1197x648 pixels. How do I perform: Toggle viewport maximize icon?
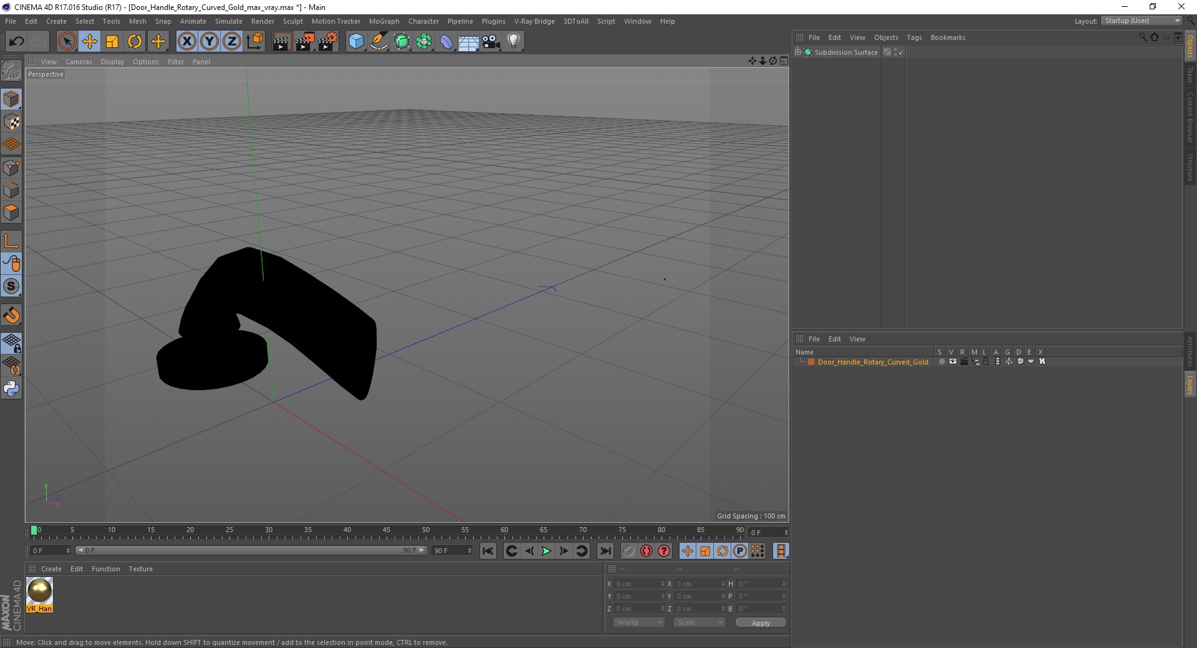click(x=784, y=61)
